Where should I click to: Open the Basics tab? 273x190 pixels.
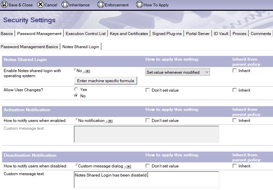tap(7, 34)
